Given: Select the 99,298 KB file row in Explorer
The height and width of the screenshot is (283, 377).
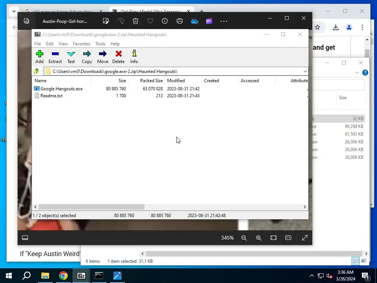Looking at the screenshot, I should pyautogui.click(x=339, y=126).
